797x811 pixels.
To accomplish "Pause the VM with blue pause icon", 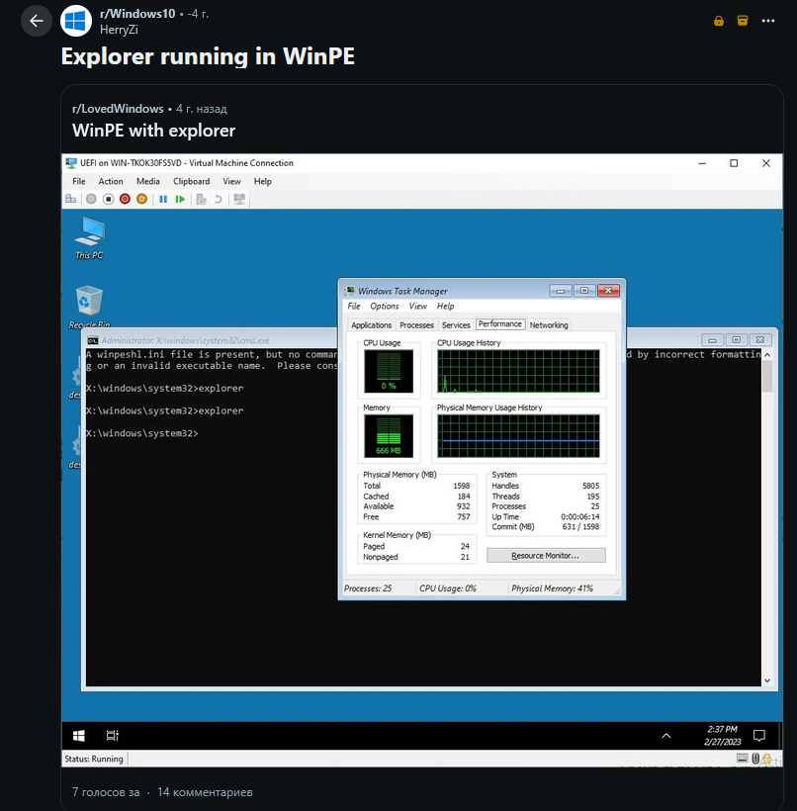I will coord(163,199).
